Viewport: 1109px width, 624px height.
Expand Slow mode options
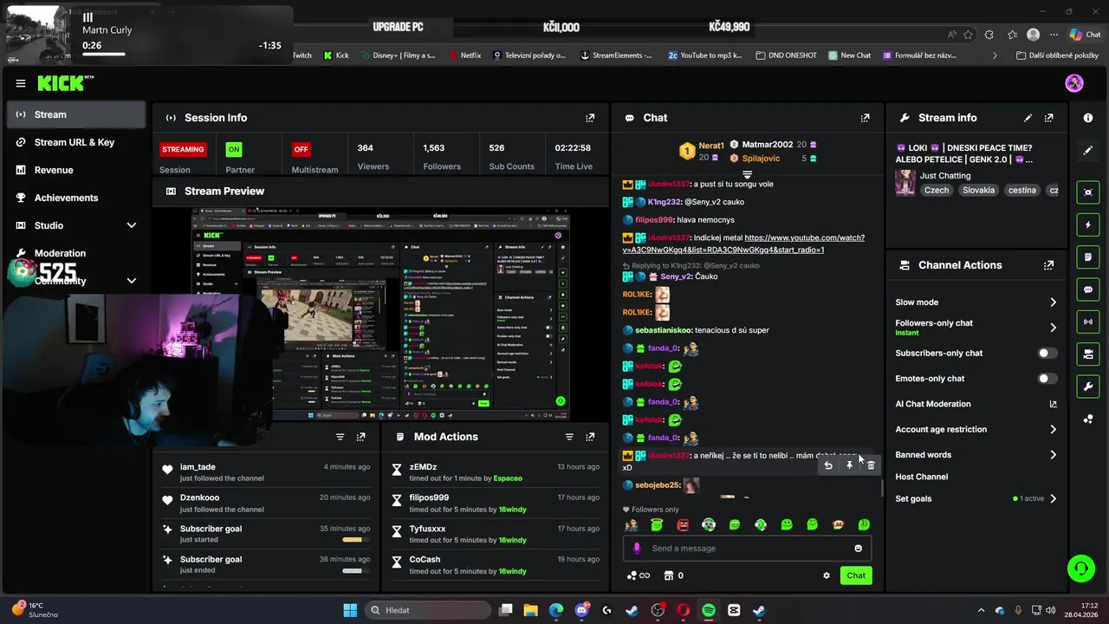(x=1053, y=302)
